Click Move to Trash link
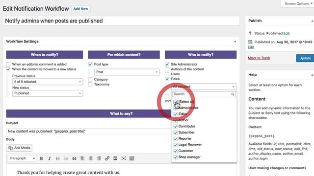Viewport: 314px width, 176px height. pos(259,58)
